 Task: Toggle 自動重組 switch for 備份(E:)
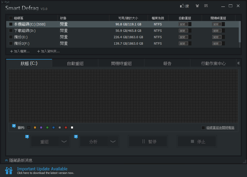coord(185,37)
